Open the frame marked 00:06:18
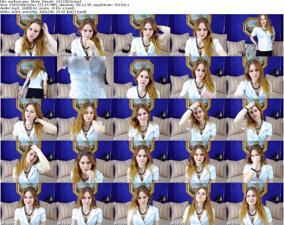Screen dimensions: 284x225 click(142, 120)
